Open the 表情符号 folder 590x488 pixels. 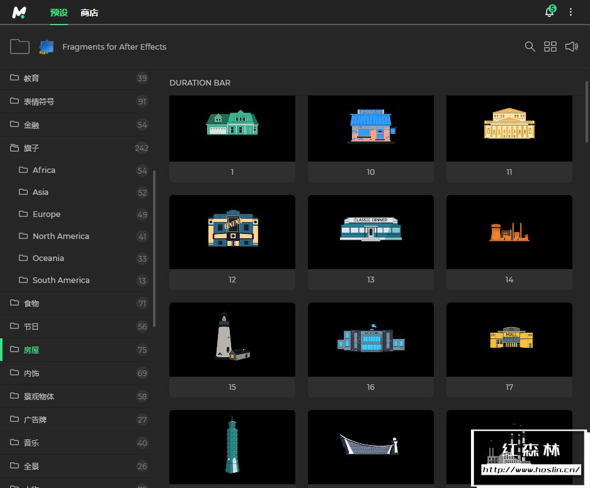tap(39, 101)
